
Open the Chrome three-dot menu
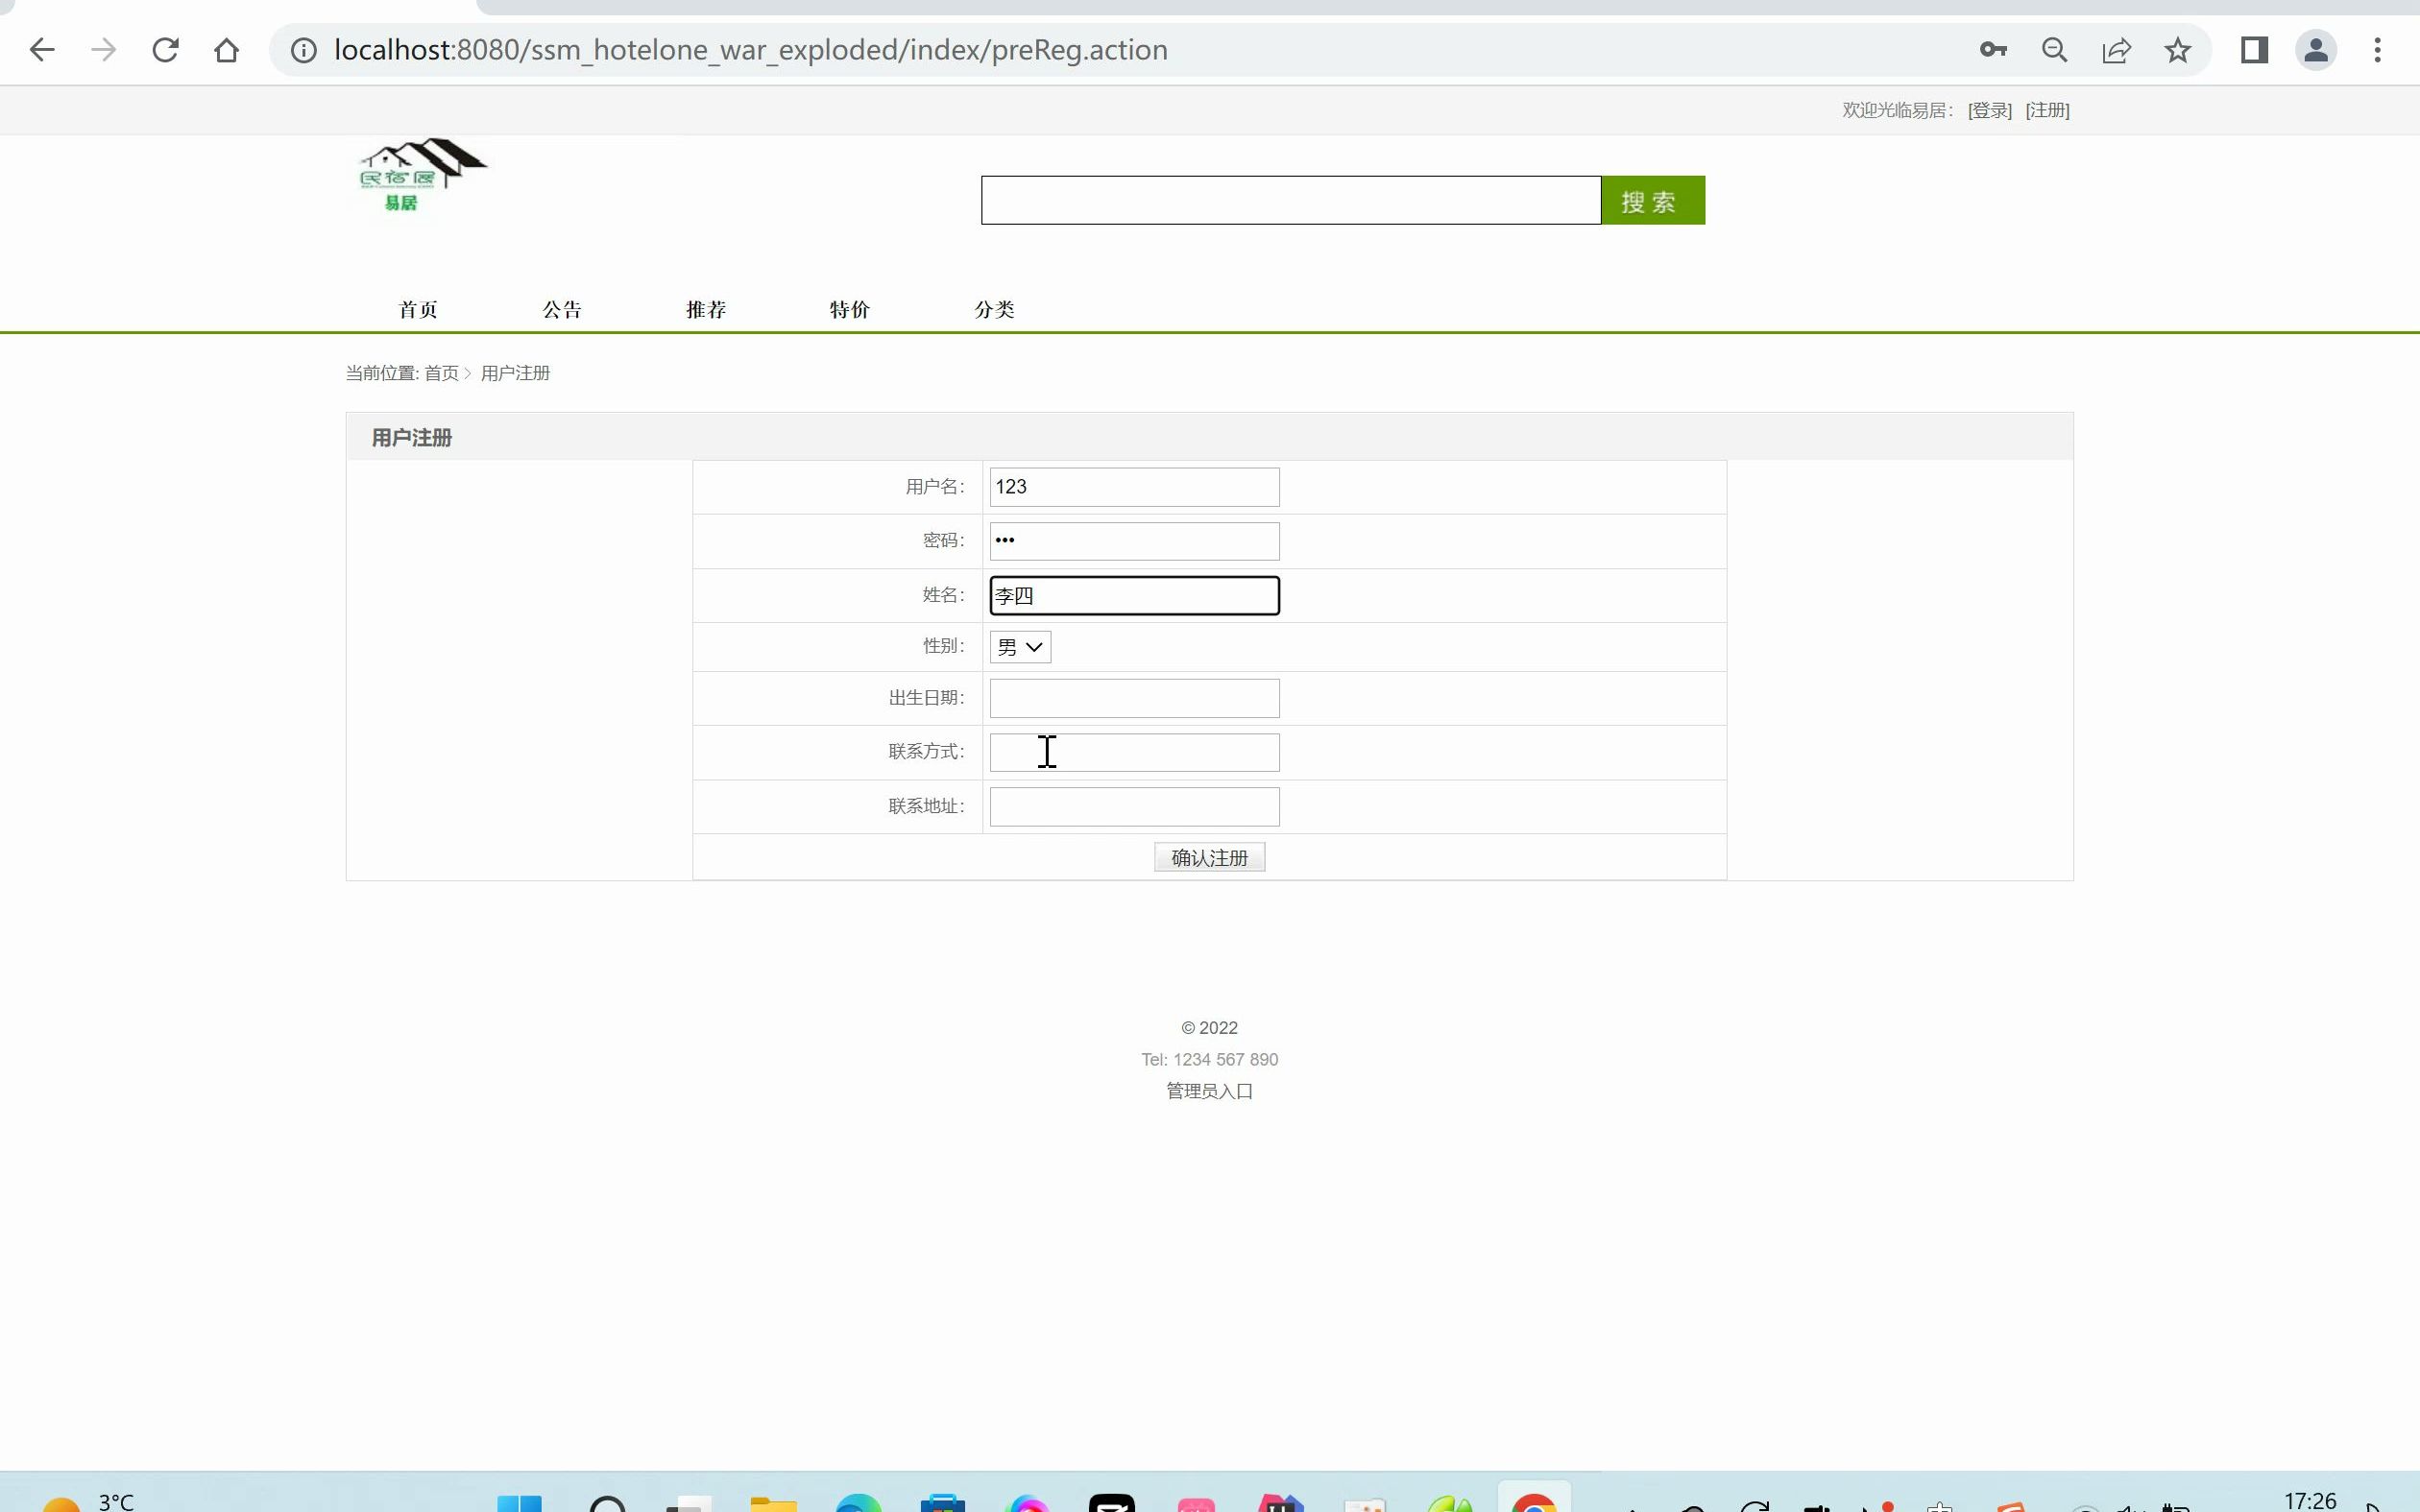(2379, 49)
